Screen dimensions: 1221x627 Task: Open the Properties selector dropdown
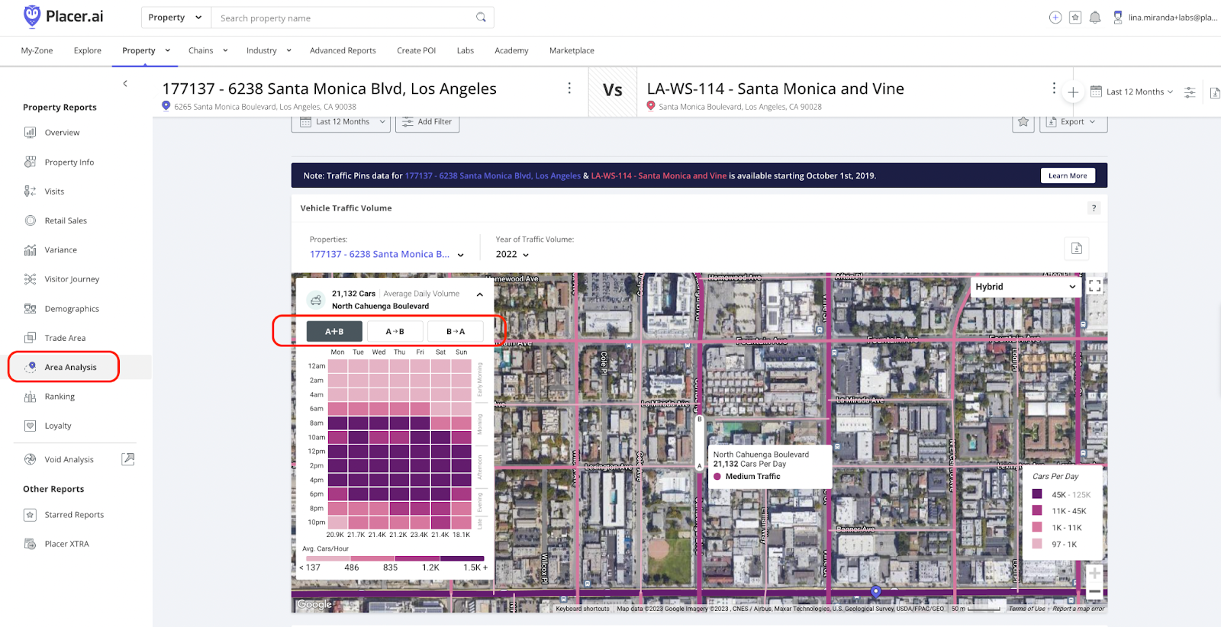click(x=387, y=254)
